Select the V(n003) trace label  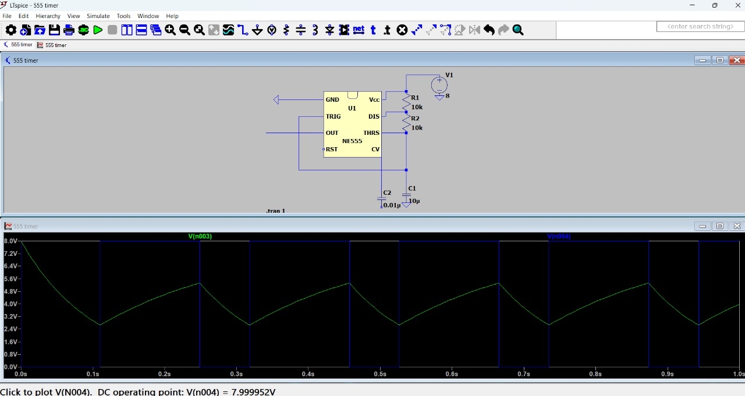coord(200,236)
